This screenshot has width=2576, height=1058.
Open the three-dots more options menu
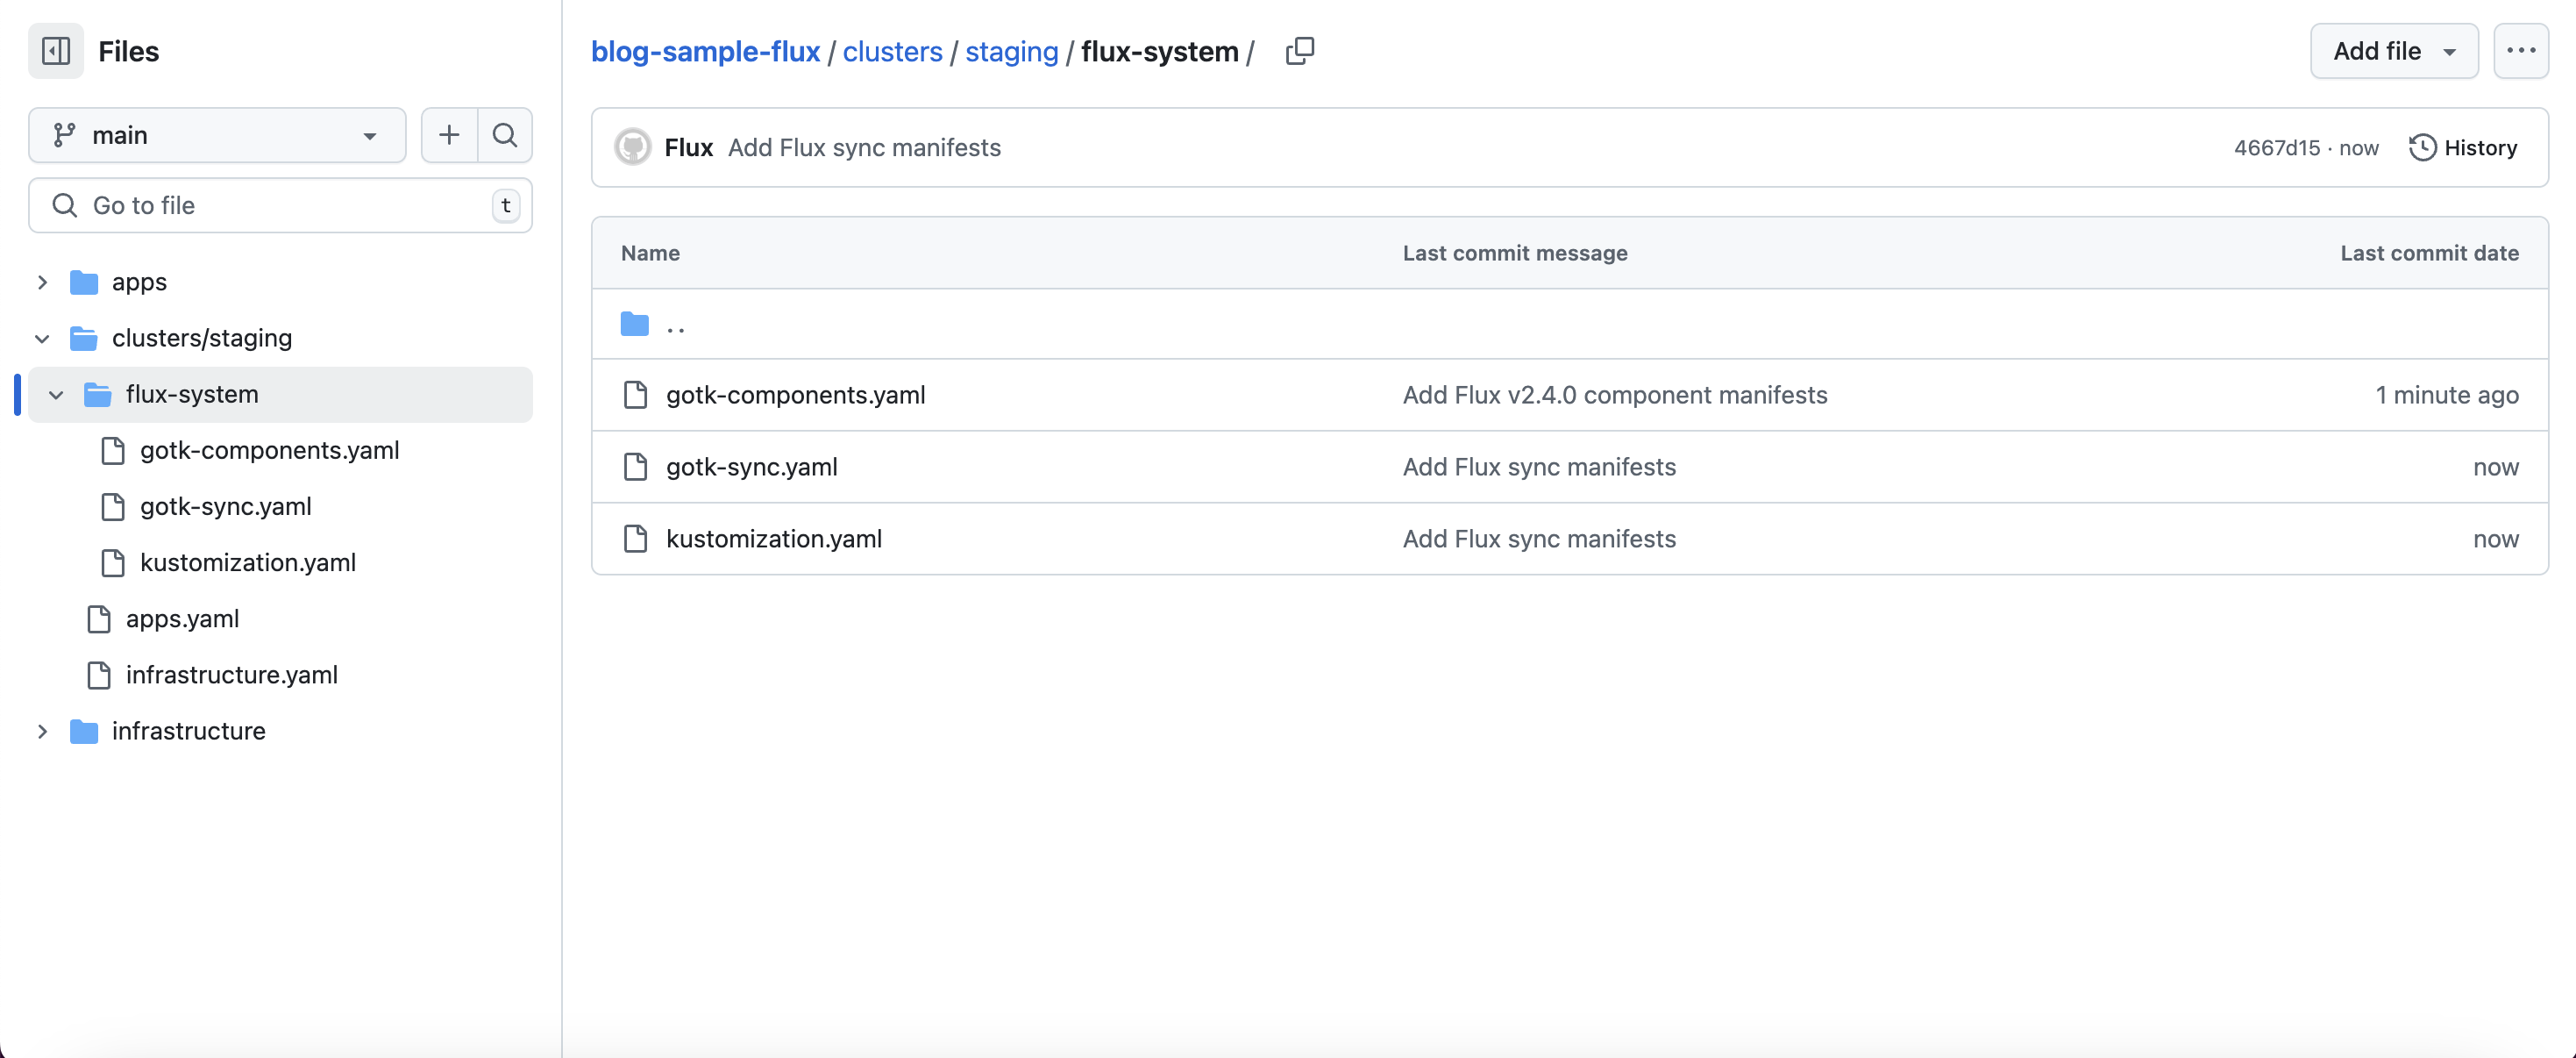click(2520, 51)
